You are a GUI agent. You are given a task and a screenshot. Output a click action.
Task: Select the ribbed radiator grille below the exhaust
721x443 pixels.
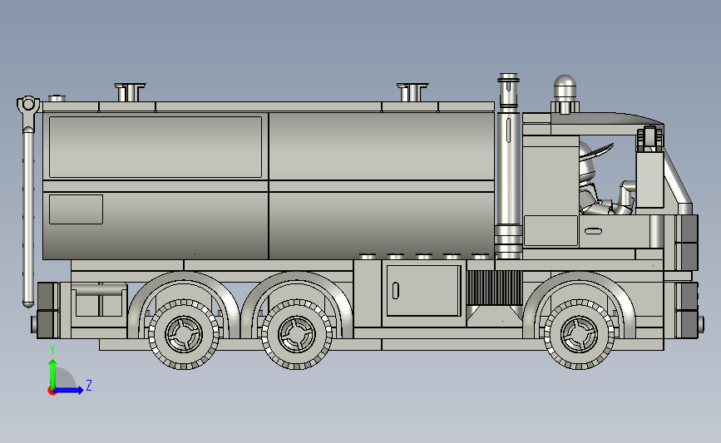coord(494,288)
